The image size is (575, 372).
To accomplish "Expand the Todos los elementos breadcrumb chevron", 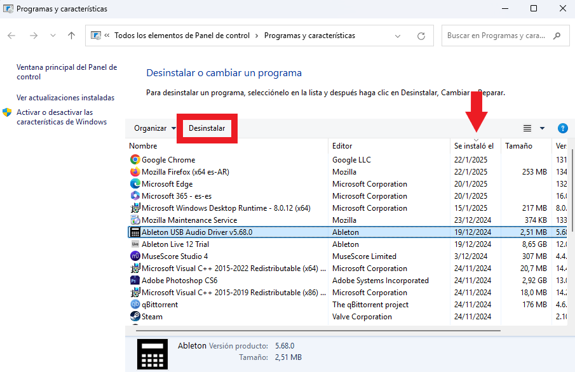I will click(257, 36).
